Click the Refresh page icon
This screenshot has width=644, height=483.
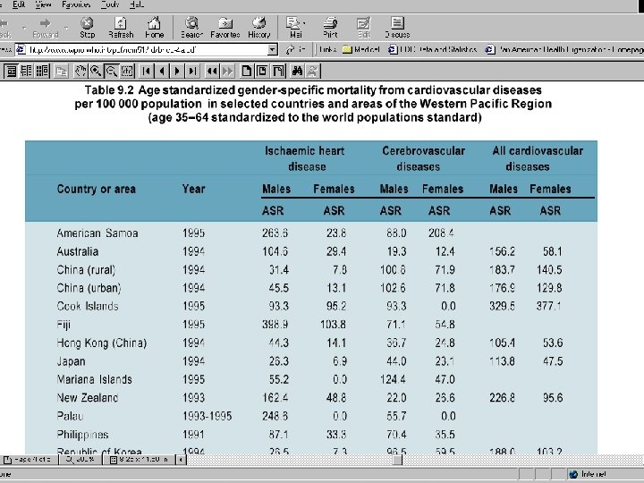pos(121,28)
